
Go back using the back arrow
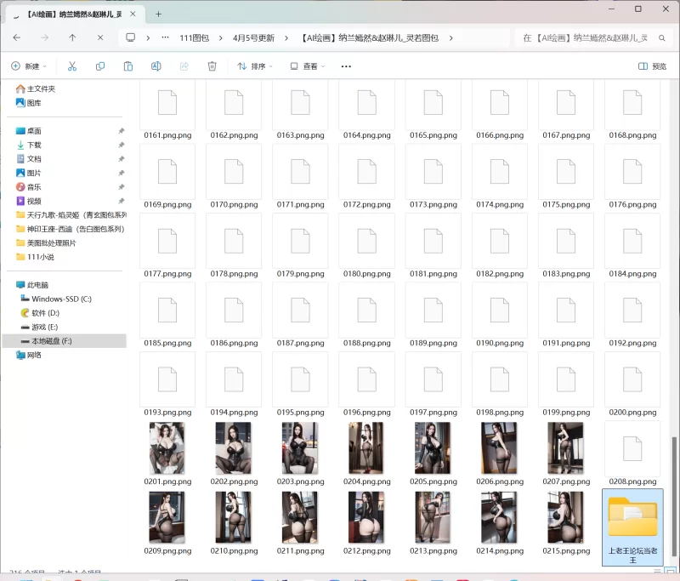pyautogui.click(x=17, y=37)
